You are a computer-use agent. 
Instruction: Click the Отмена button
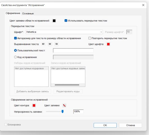pyautogui.click(x=130, y=125)
